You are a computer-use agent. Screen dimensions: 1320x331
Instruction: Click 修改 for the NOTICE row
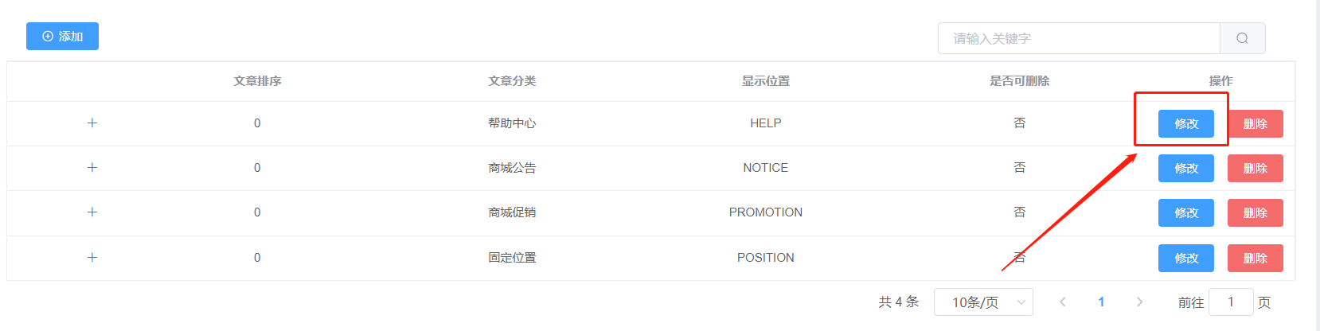1186,168
